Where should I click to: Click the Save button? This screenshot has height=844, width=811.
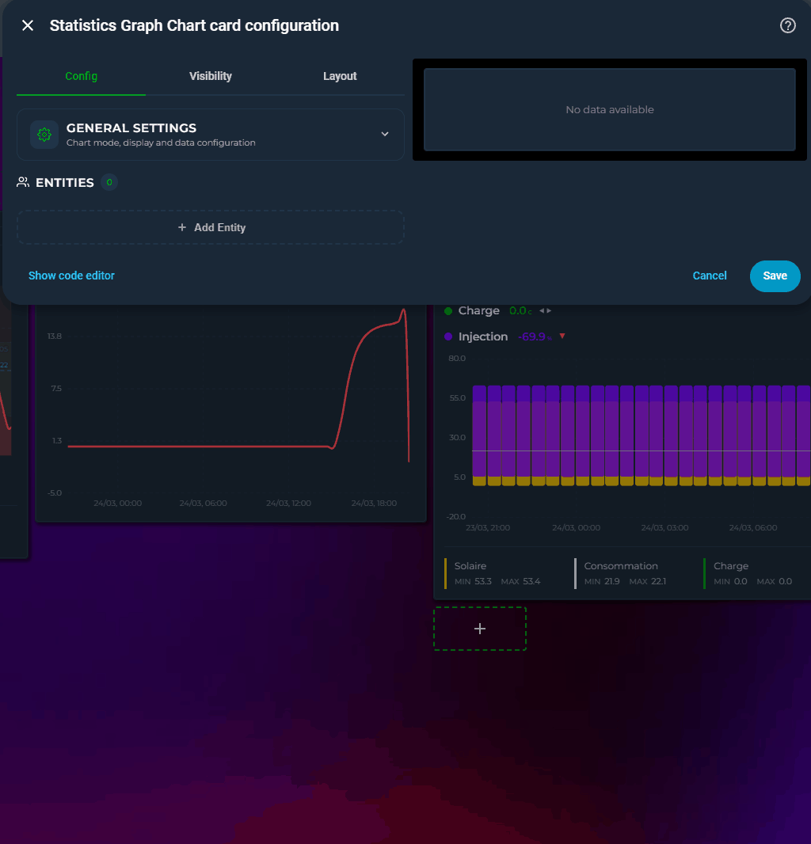point(775,276)
